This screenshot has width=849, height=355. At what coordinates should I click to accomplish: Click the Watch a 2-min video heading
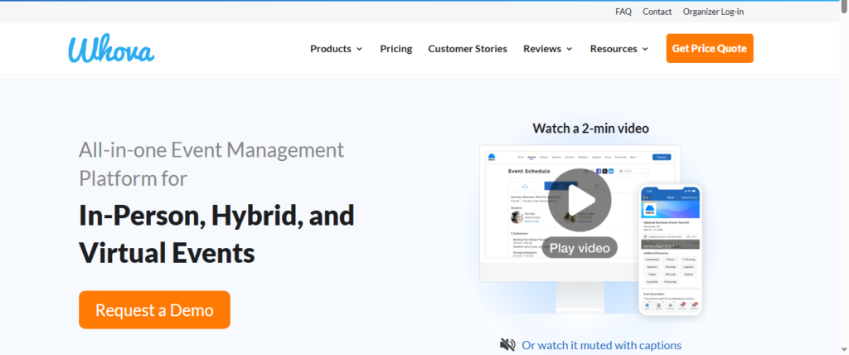pos(590,129)
